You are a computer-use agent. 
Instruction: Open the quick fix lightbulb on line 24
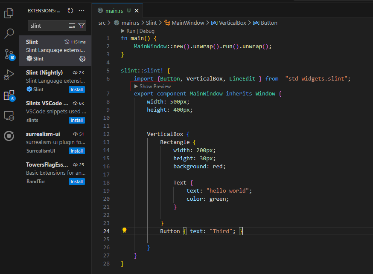[x=124, y=231]
